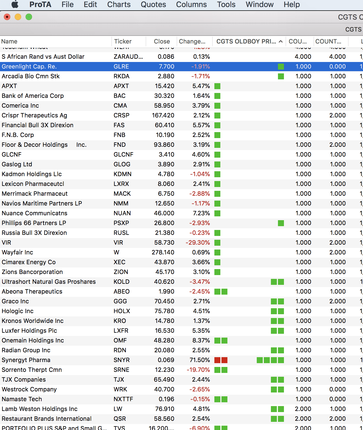Select Restaurant Brands International row
Screen dimensions: 363x430
[181, 419]
